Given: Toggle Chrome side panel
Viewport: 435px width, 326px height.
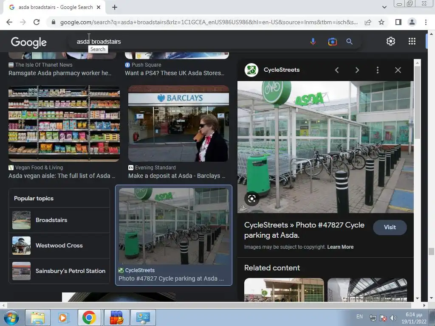Looking at the screenshot, I should tap(398, 22).
